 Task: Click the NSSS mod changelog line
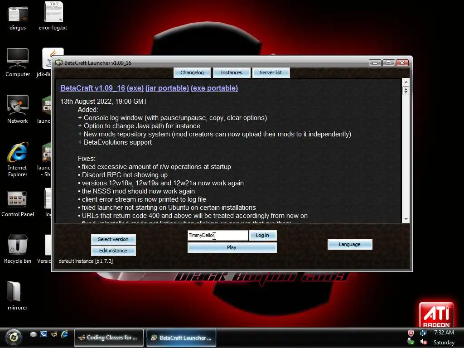coord(136,191)
